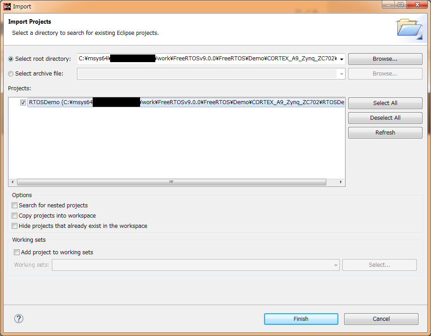Open the archive file dropdown arrow
Screen dimensions: 431x336
click(341, 74)
